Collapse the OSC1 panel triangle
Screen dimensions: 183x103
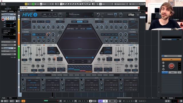pos(23,19)
